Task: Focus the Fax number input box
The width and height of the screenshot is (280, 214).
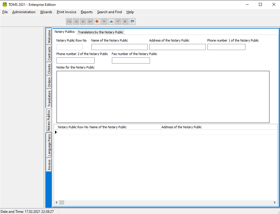Action: 131,61
